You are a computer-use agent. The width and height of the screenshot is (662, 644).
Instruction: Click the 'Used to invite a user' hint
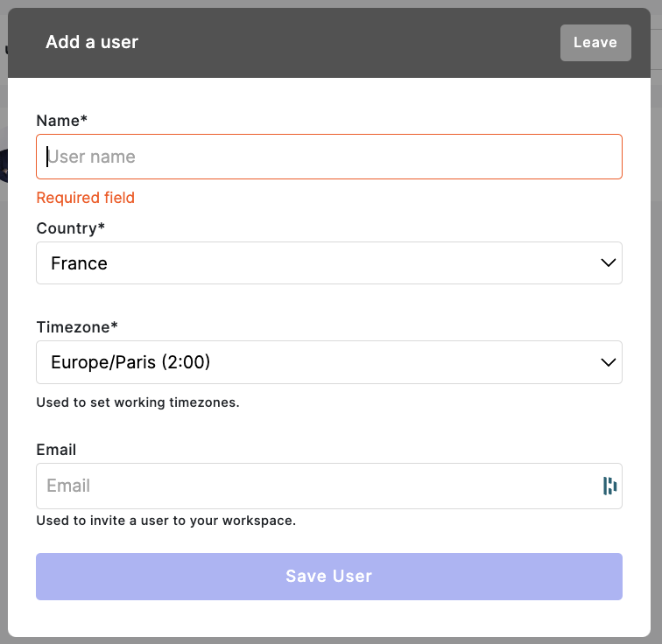[165, 521]
